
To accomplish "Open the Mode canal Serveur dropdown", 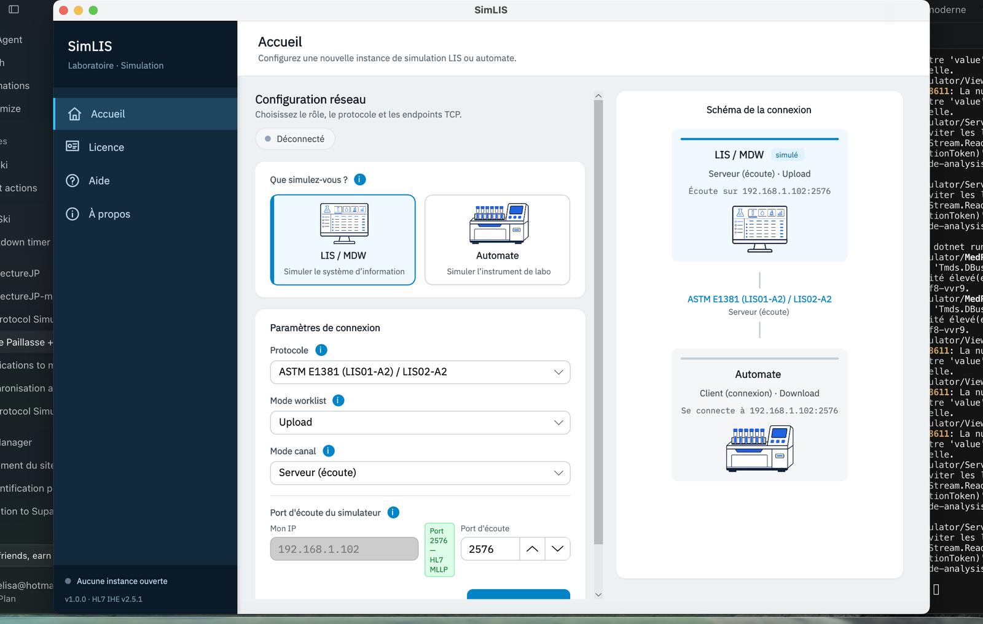I will point(420,472).
